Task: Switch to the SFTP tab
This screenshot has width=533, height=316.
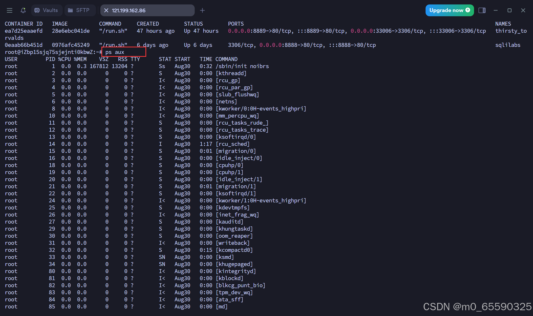Action: (80, 10)
